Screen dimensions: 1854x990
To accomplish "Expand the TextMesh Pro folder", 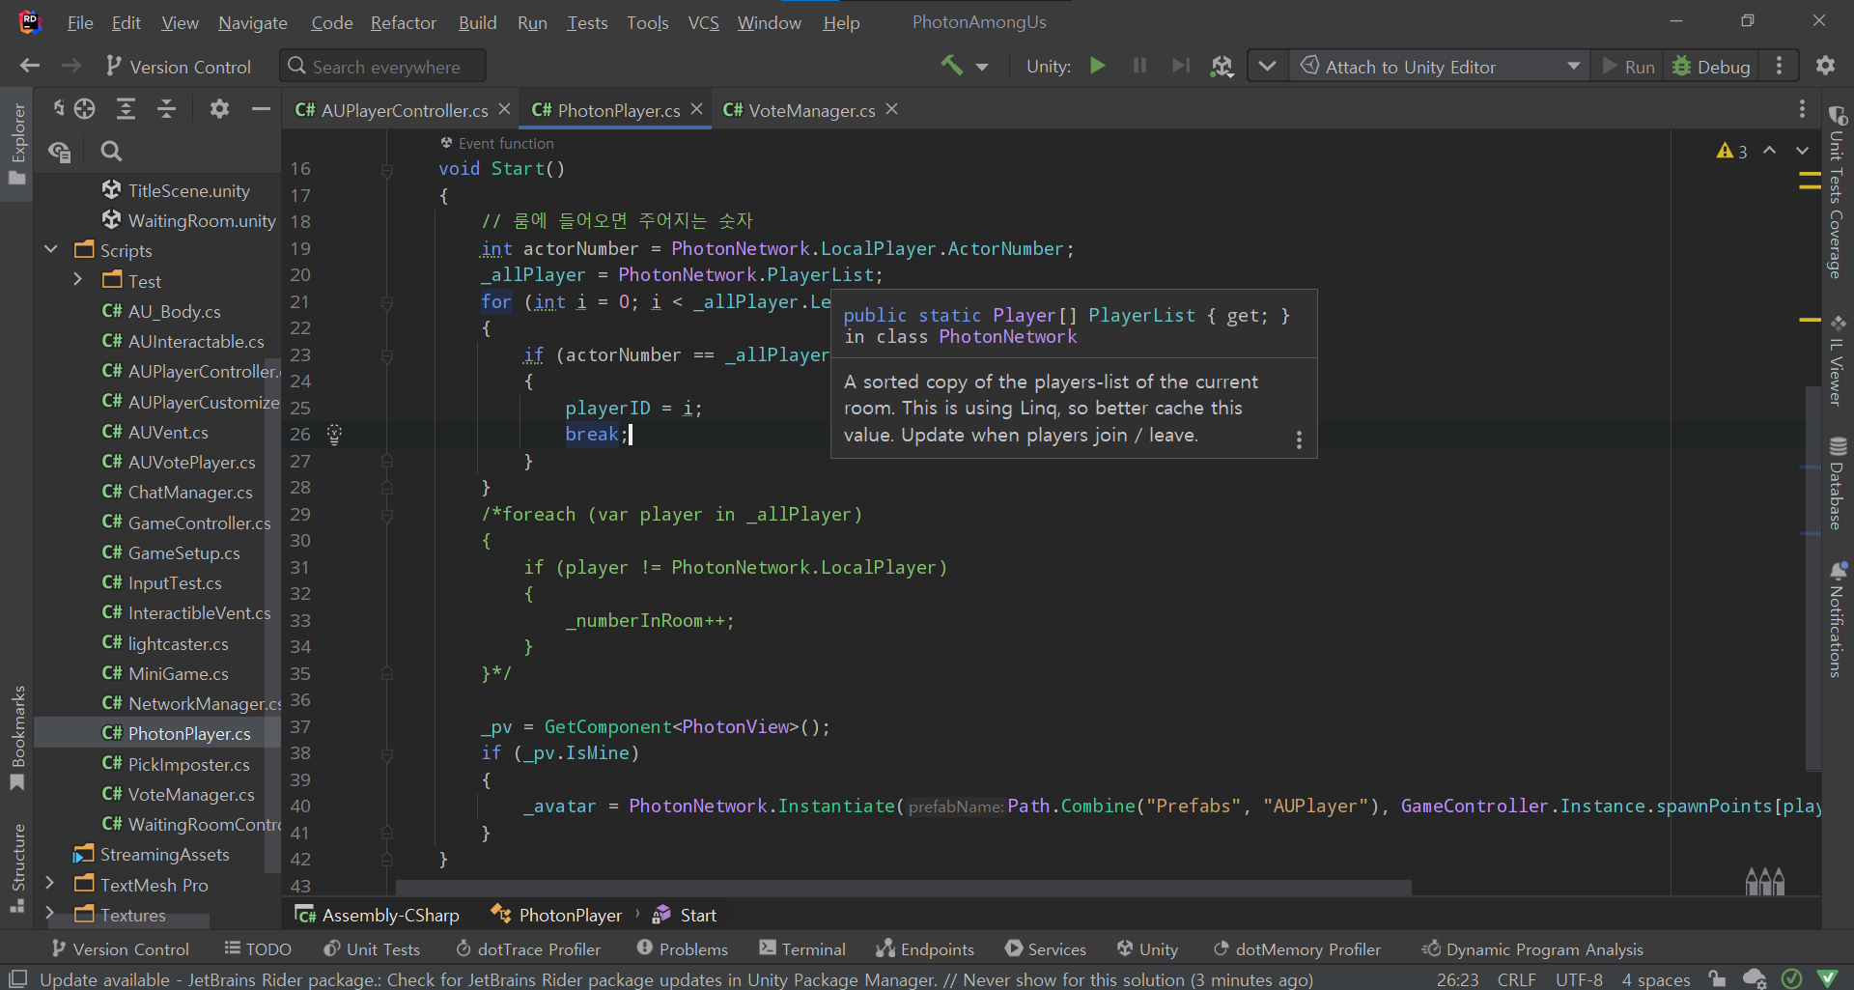I will (49, 883).
